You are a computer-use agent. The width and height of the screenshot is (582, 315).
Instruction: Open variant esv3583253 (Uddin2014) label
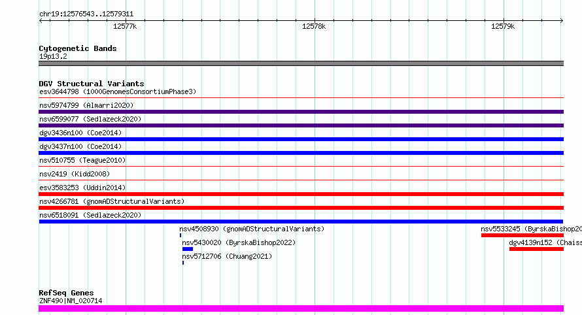[x=82, y=188]
